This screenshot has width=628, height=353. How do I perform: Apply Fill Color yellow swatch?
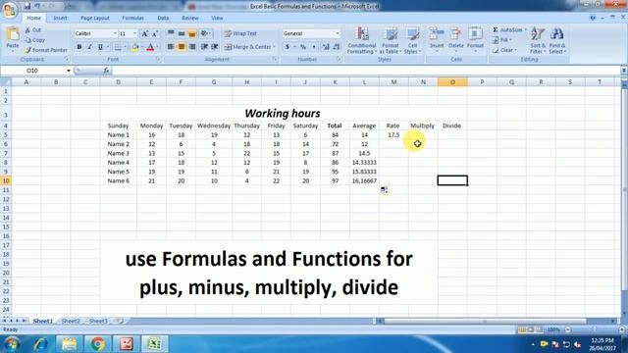135,47
